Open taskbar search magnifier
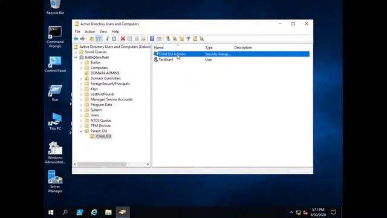 [x=65, y=213]
